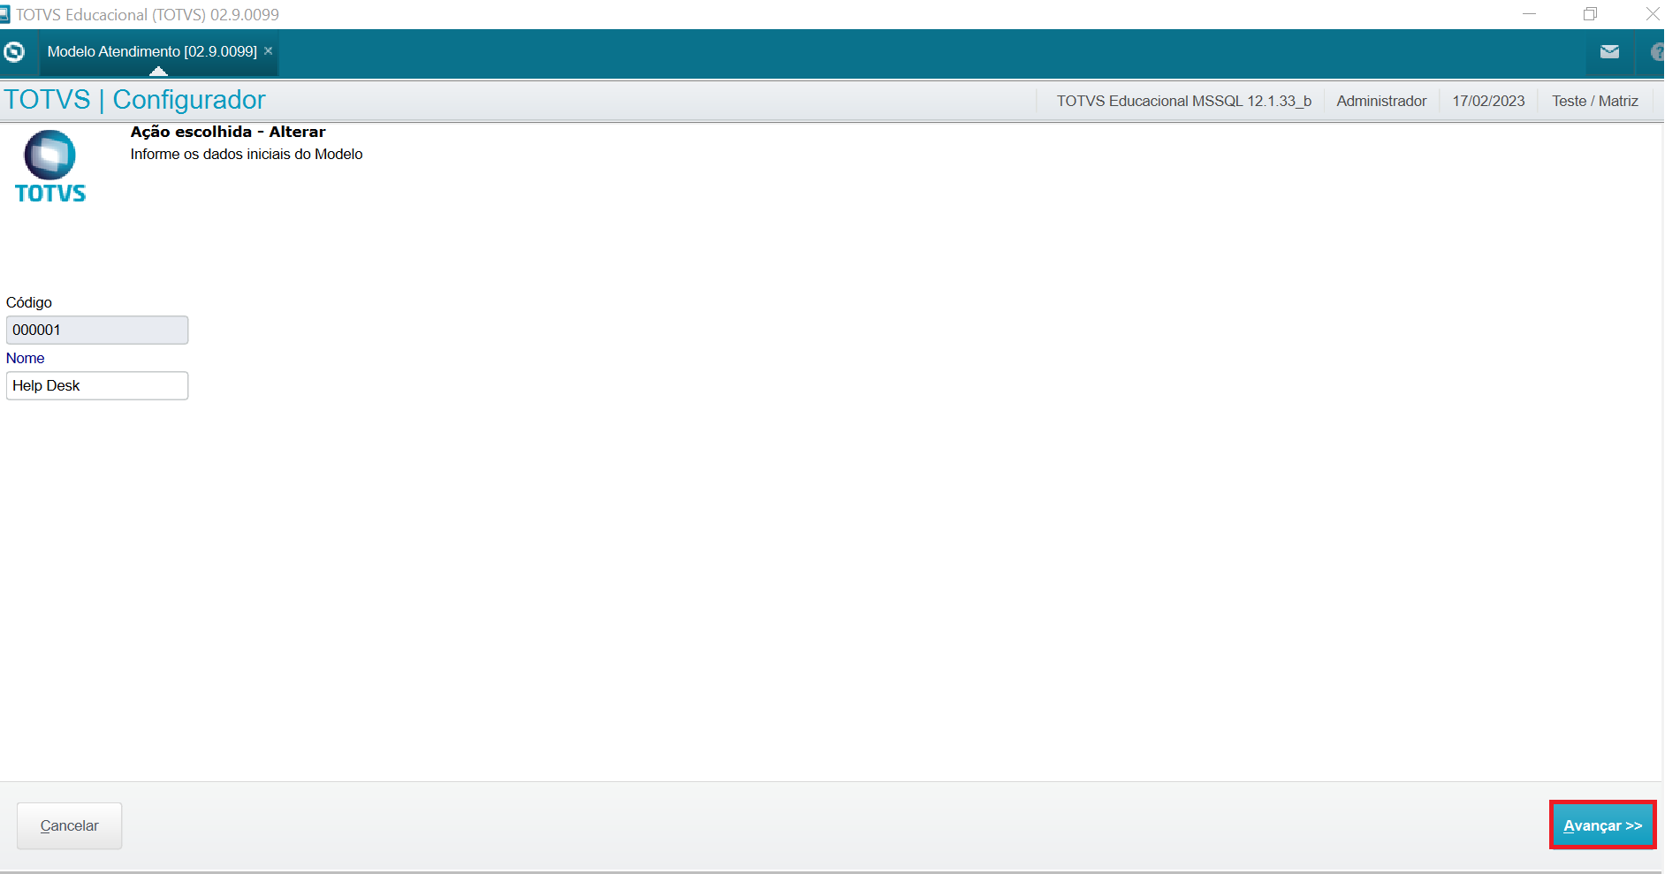
Task: Click the Ação escolhida - Alterar heading
Action: point(228,132)
